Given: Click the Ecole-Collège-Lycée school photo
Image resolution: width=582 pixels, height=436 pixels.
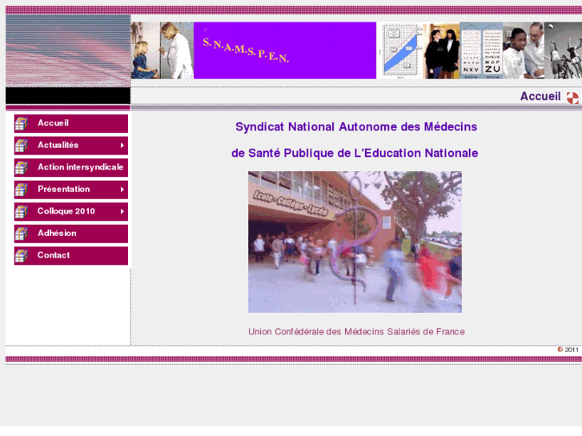Looking at the screenshot, I should point(355,242).
